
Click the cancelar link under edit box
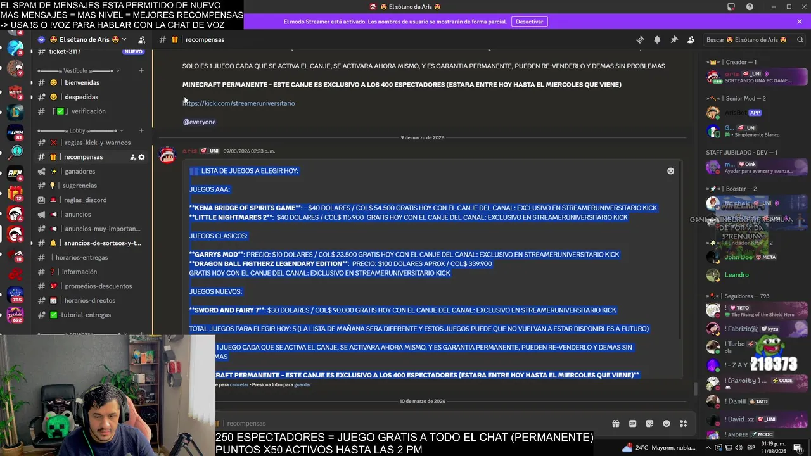(x=239, y=385)
